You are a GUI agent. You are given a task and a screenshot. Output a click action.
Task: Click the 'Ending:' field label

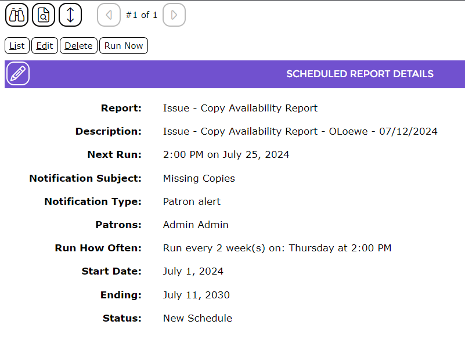click(x=121, y=295)
